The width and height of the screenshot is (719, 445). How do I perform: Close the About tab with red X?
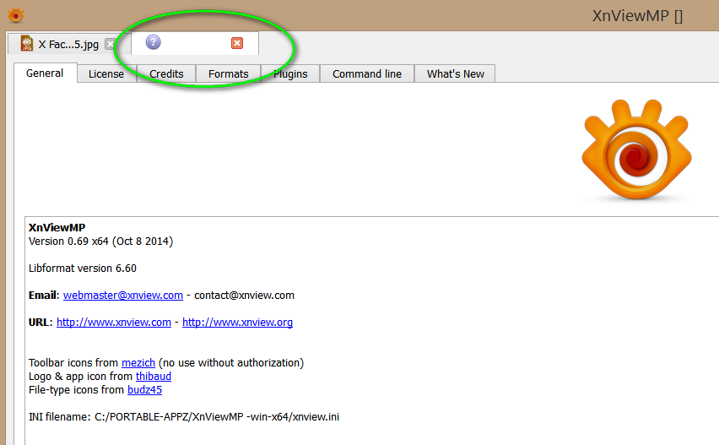(x=237, y=43)
